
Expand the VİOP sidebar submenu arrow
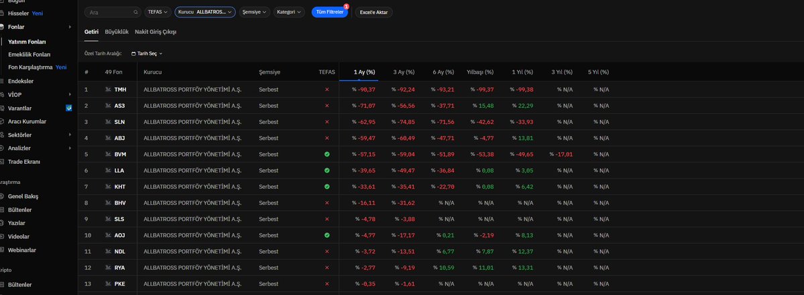[70, 94]
